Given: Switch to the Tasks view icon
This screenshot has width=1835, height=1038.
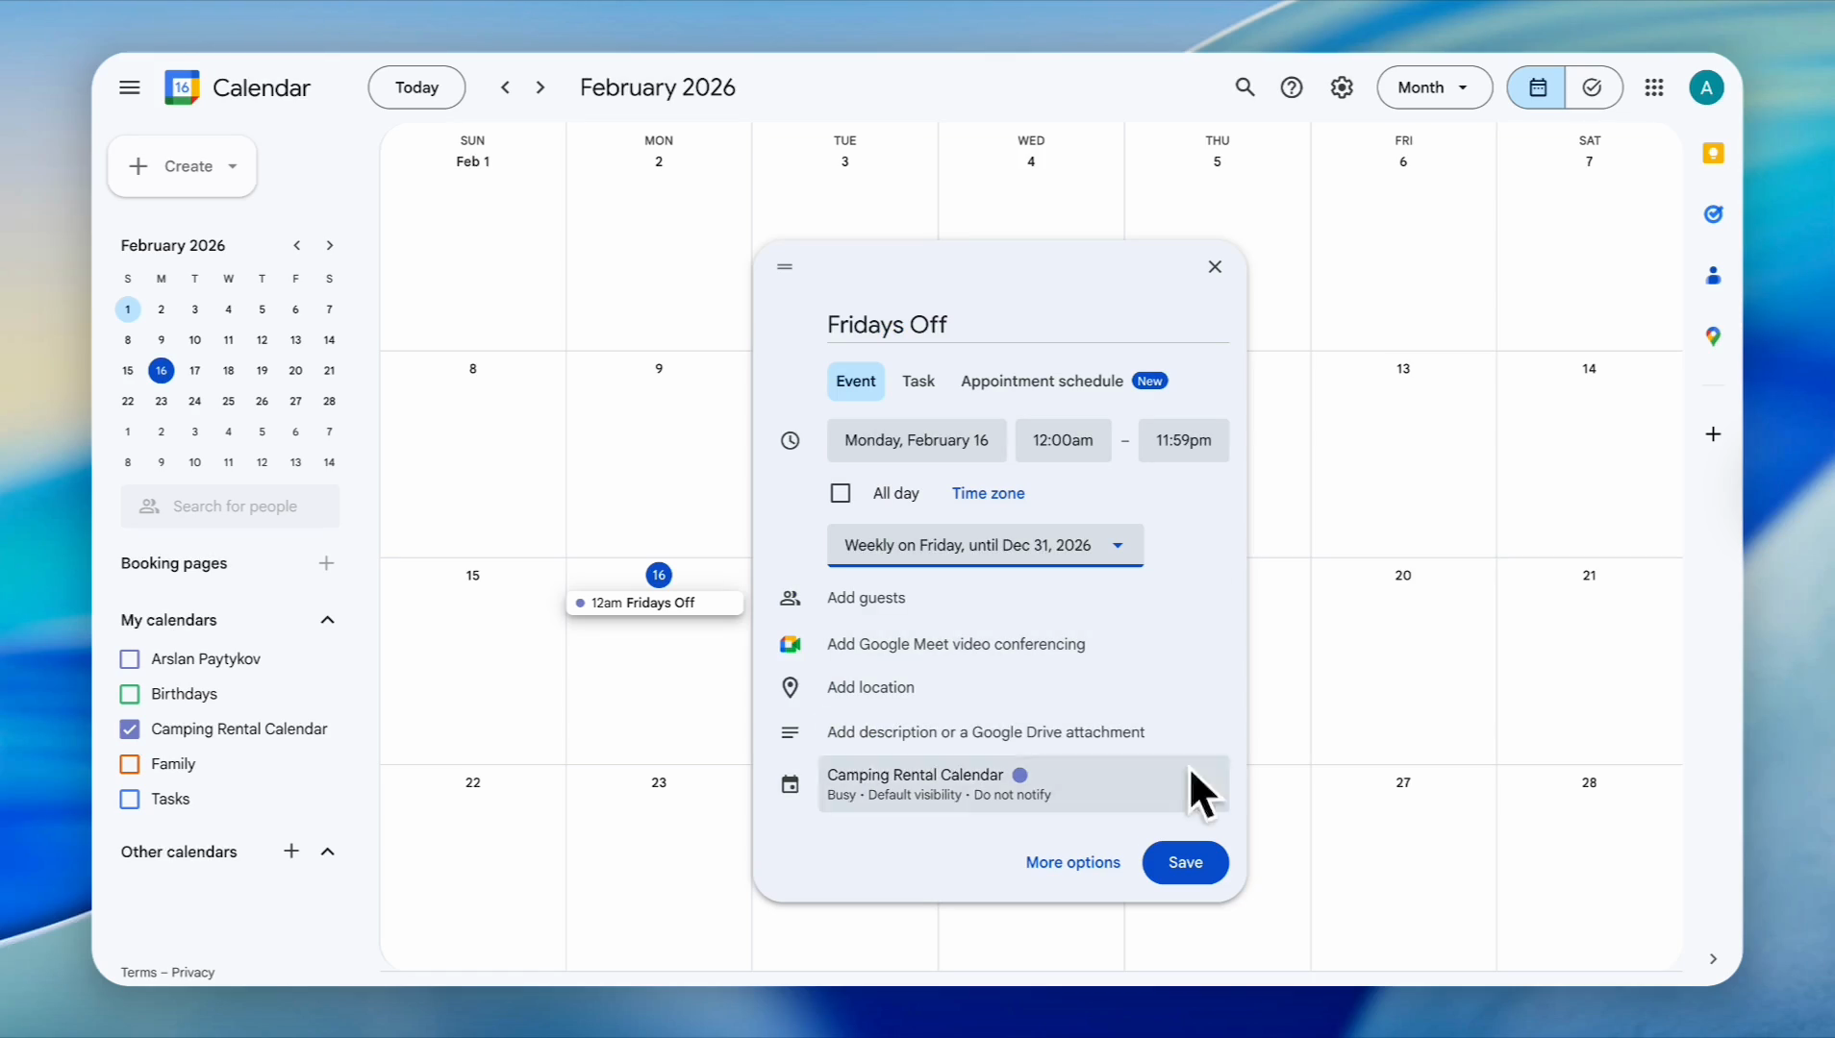Looking at the screenshot, I should 1593,87.
